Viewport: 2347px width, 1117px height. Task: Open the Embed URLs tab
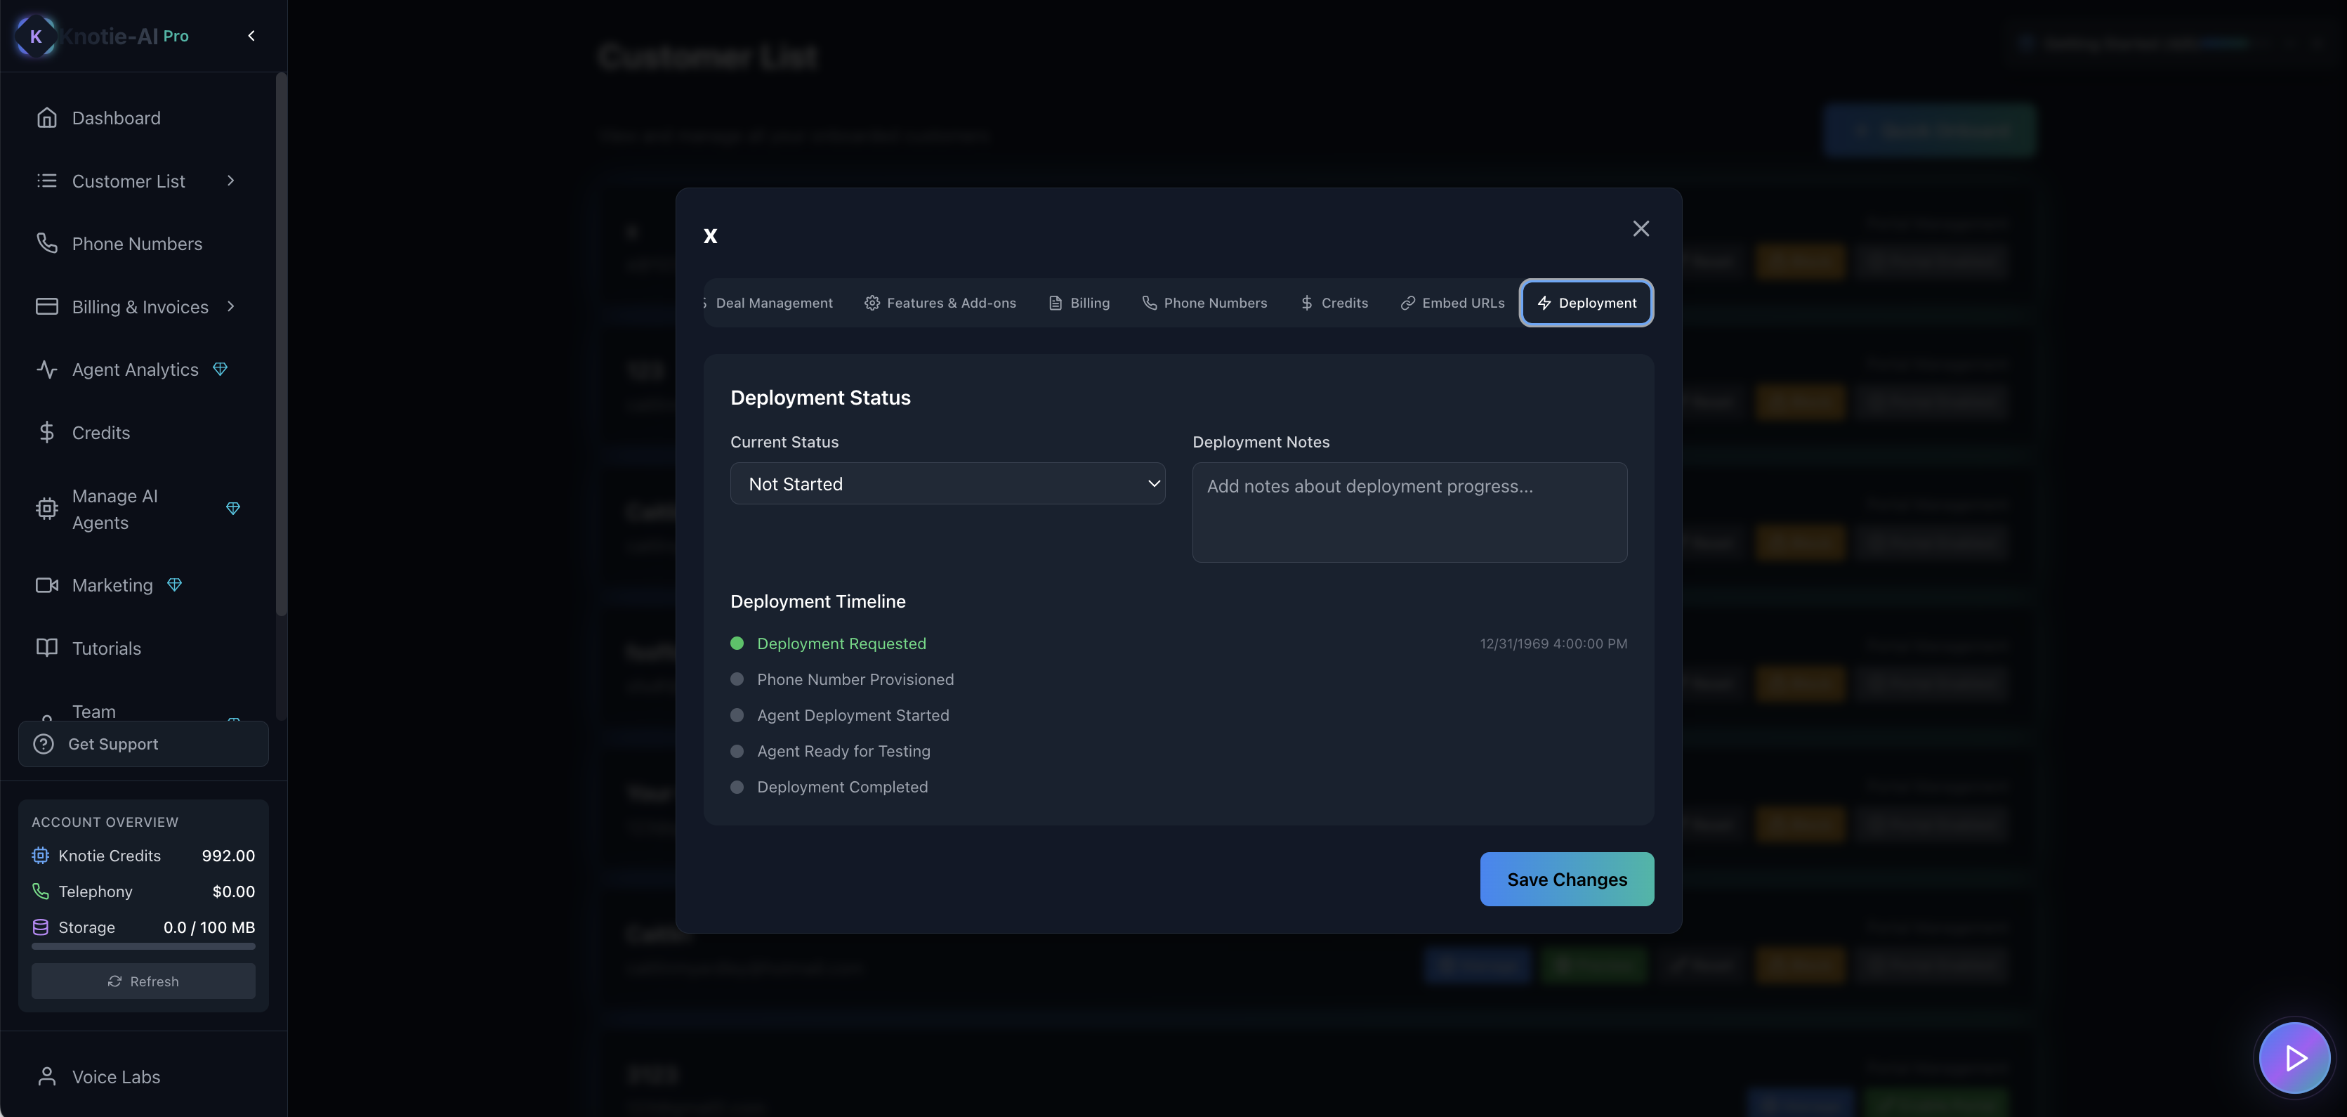pyautogui.click(x=1452, y=303)
